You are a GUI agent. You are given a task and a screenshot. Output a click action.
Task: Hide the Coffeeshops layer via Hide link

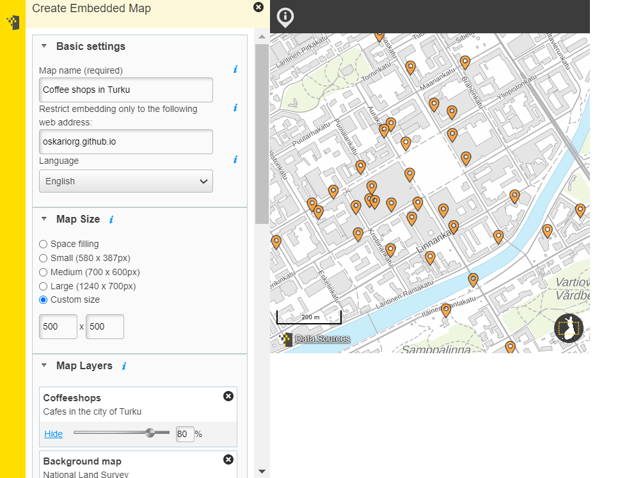(53, 434)
